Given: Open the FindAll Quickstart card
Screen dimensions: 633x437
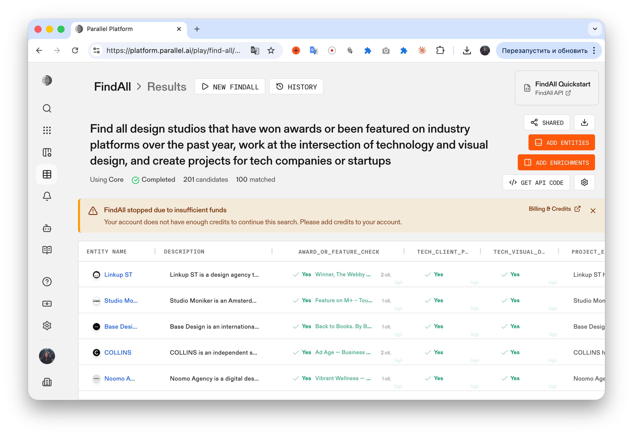Looking at the screenshot, I should click(x=556, y=88).
